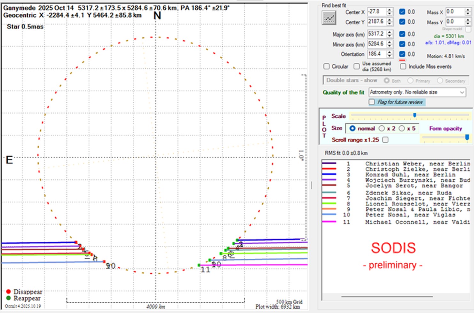
Task: Click the Form opacity slider handle
Action: click(467, 137)
